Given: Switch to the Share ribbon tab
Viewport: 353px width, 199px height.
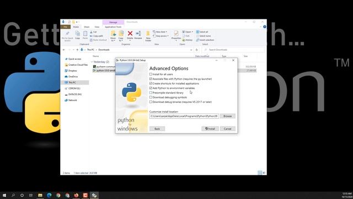Looking at the screenshot, I should coord(87,27).
